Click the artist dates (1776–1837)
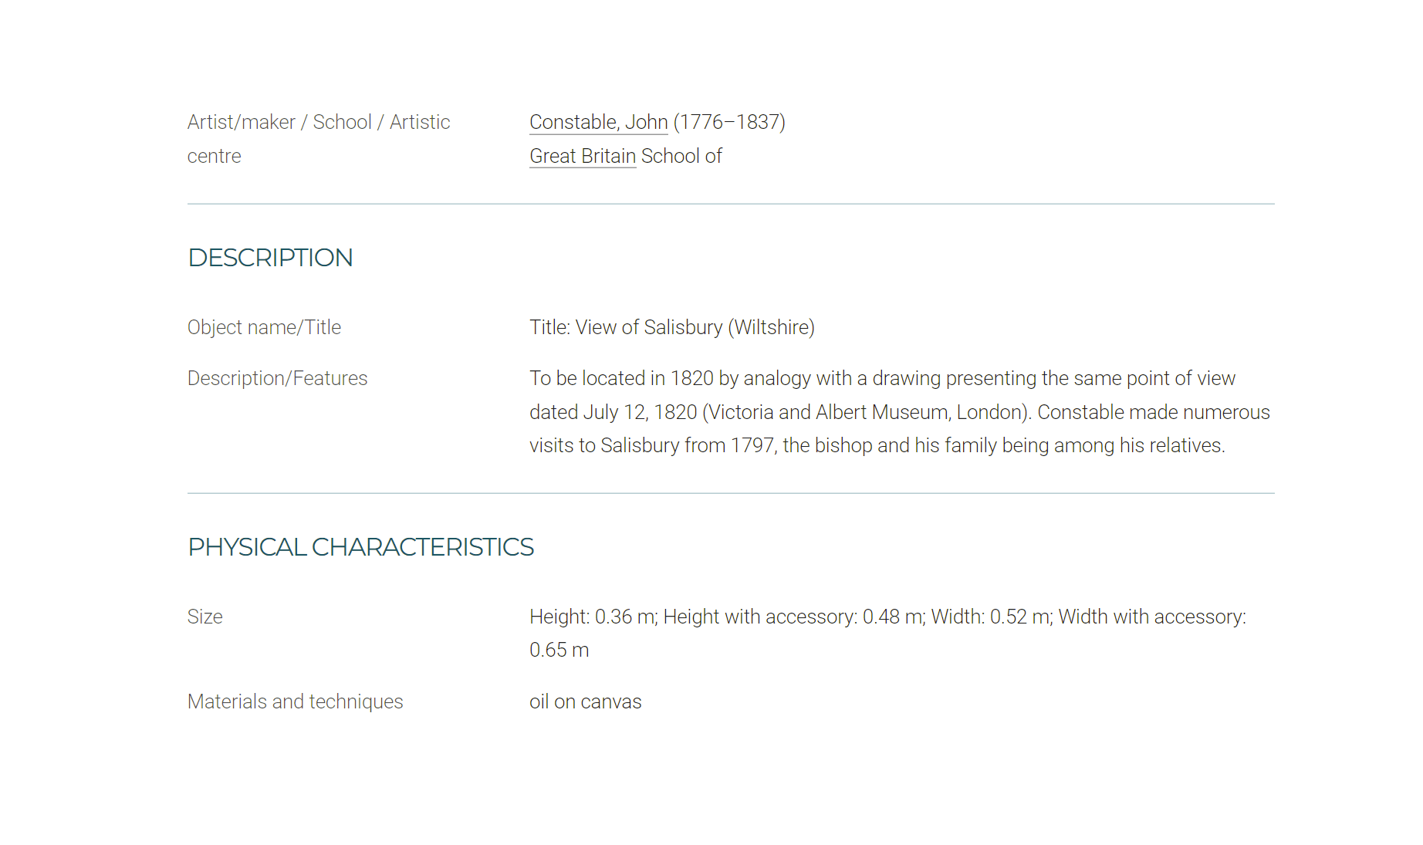The width and height of the screenshot is (1423, 845). pyautogui.click(x=729, y=122)
